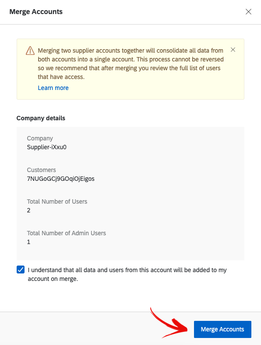Select the admin users value 1
The width and height of the screenshot is (261, 345).
pyautogui.click(x=28, y=242)
